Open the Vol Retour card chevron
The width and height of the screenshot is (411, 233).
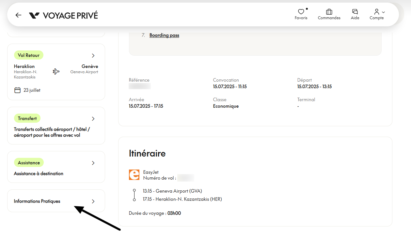(x=93, y=55)
